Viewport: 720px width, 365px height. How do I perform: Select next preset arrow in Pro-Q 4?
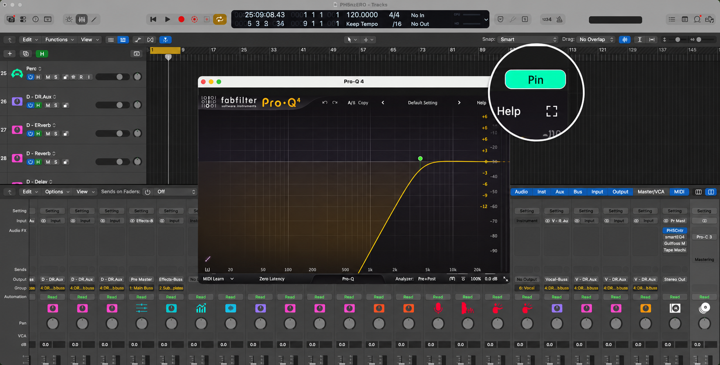click(459, 103)
